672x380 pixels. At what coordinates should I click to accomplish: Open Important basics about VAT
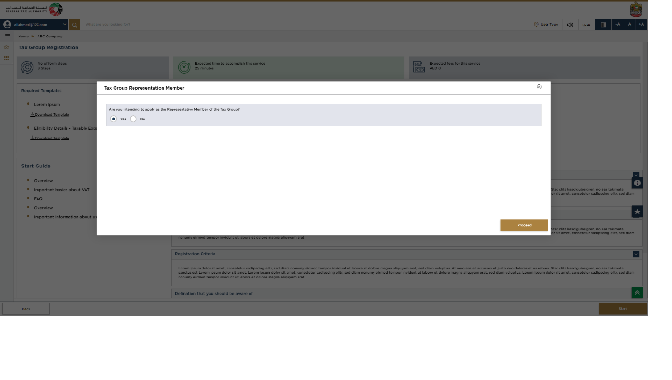62,190
